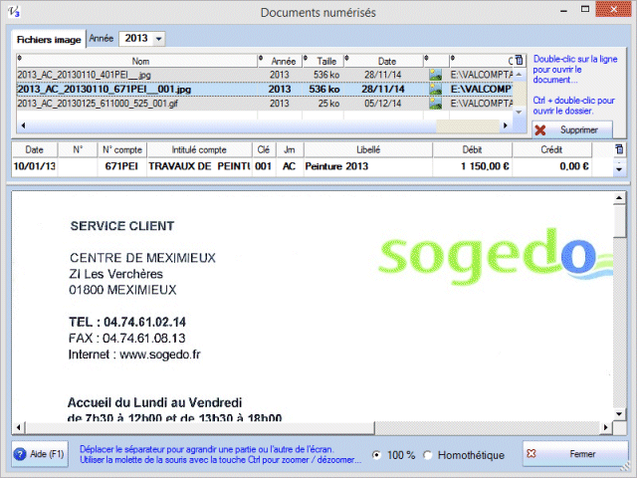Viewport: 637px width, 478px height.
Task: Click the image icon of 401PEI row
Action: point(434,74)
